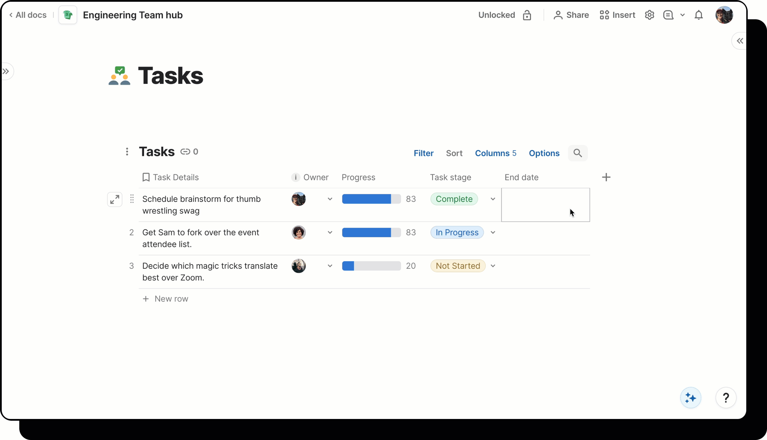Open the owner dropdown for row 3
The height and width of the screenshot is (440, 767).
tap(330, 266)
